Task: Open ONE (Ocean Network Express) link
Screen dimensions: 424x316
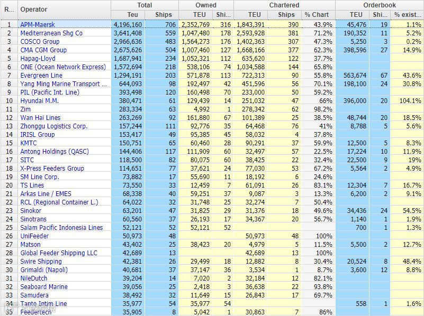Action: 64,67
